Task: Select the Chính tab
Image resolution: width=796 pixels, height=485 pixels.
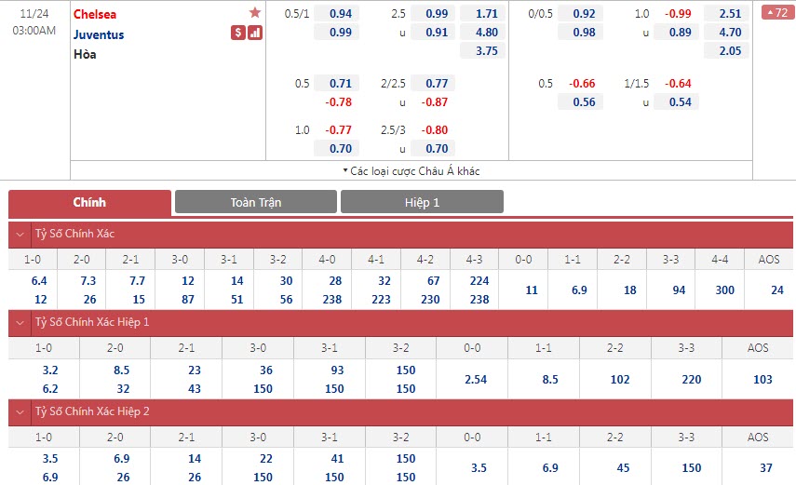Action: tap(89, 202)
